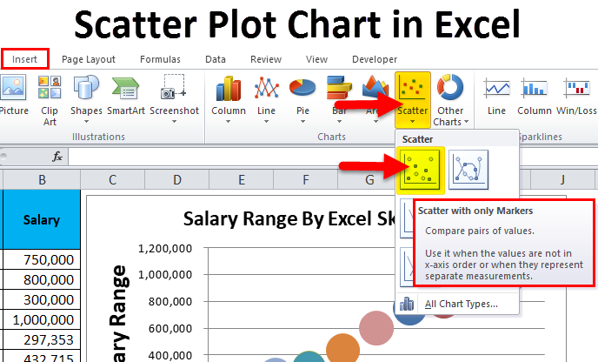Image resolution: width=598 pixels, height=362 pixels.
Task: Expand the Line chart dropdown arrow
Action: point(266,122)
